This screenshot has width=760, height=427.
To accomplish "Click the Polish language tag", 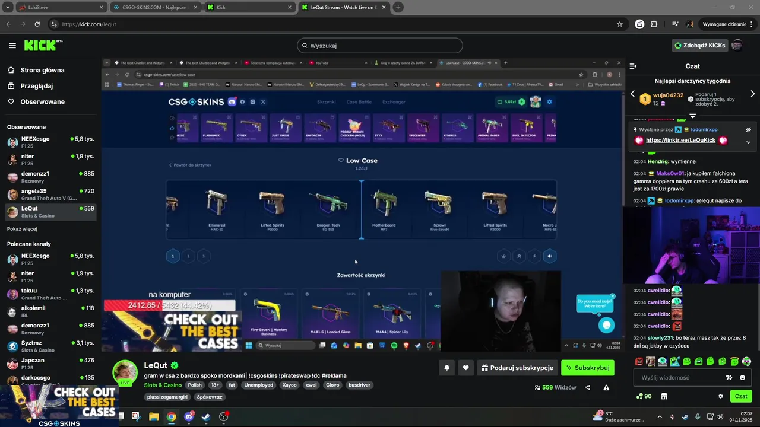I will pos(195,385).
